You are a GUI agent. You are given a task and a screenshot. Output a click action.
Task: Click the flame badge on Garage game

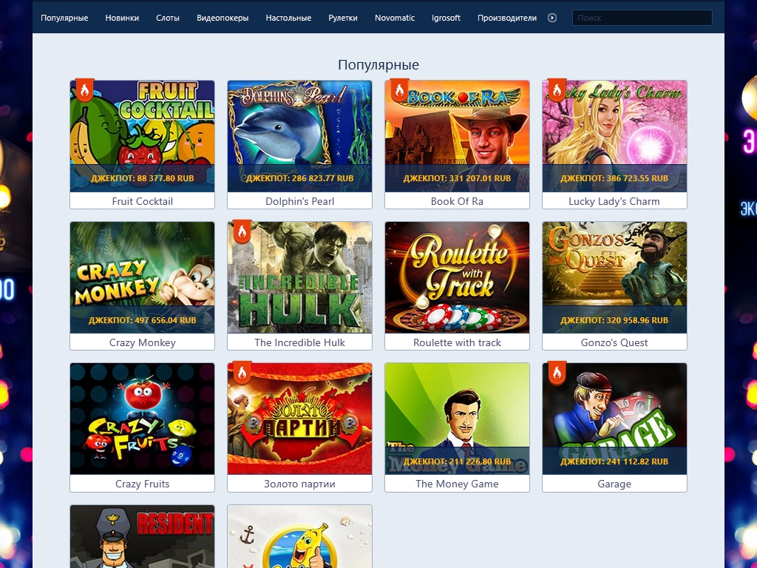click(x=557, y=373)
